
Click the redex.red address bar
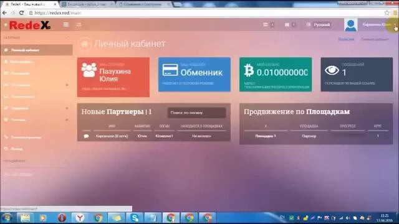coord(204,13)
